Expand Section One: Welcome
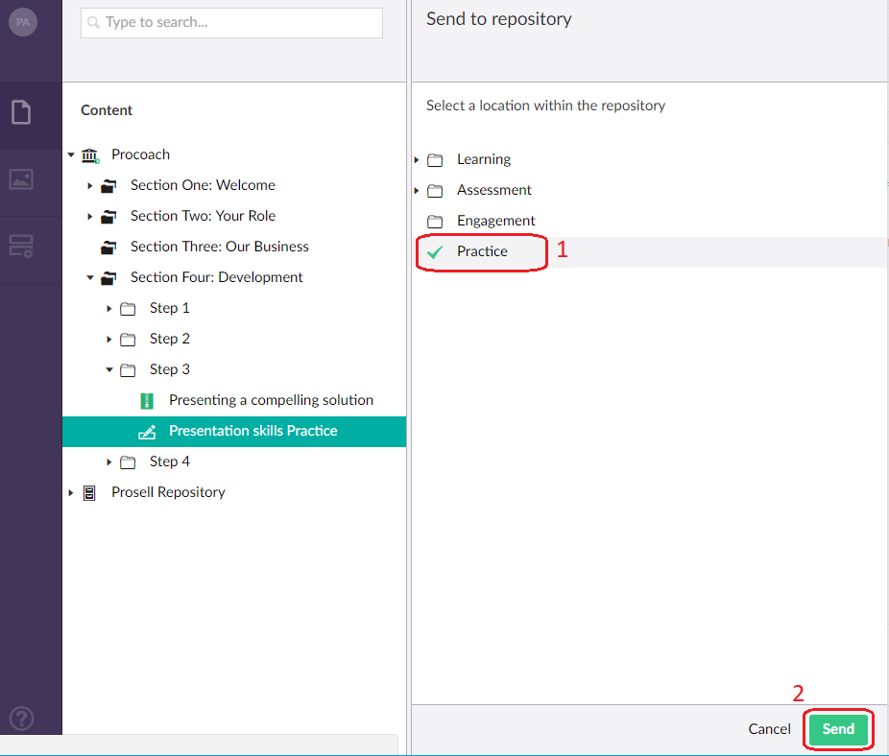The image size is (889, 756). tap(89, 184)
